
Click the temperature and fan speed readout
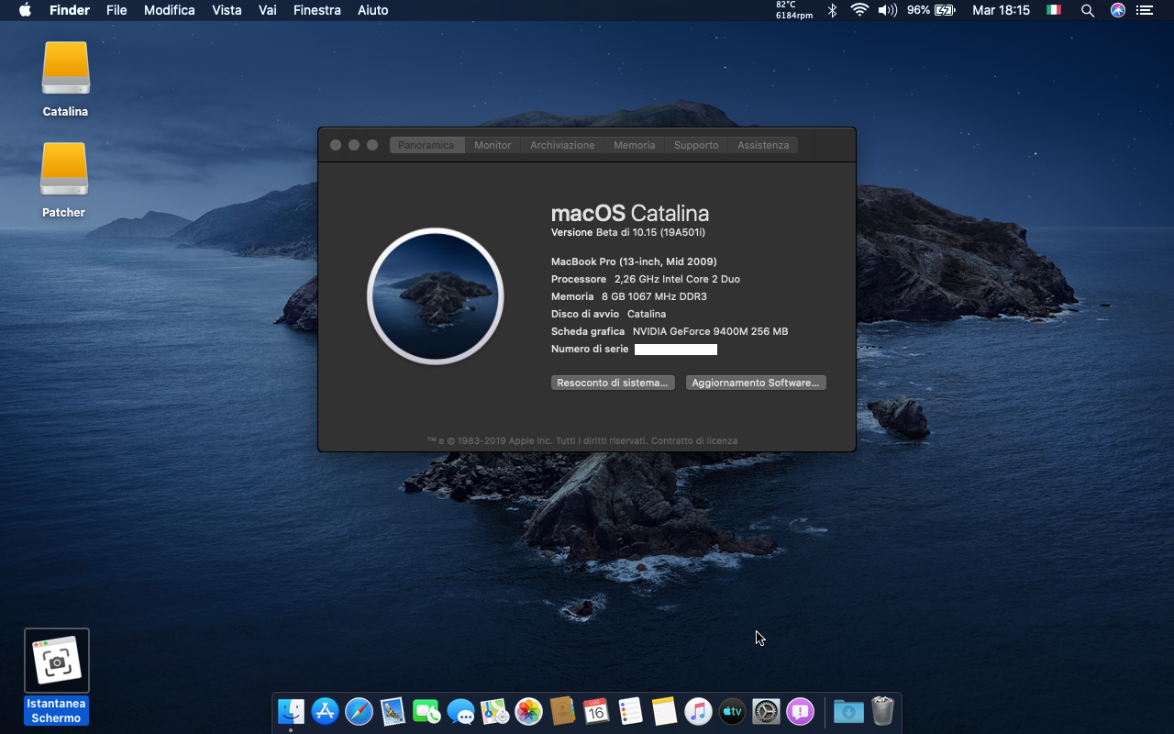[794, 10]
